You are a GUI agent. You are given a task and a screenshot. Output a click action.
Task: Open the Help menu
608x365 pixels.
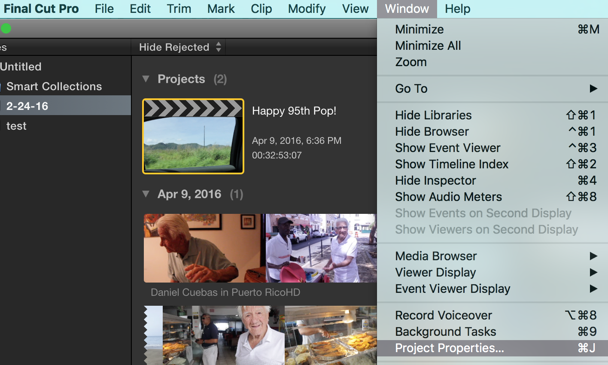[x=458, y=9]
